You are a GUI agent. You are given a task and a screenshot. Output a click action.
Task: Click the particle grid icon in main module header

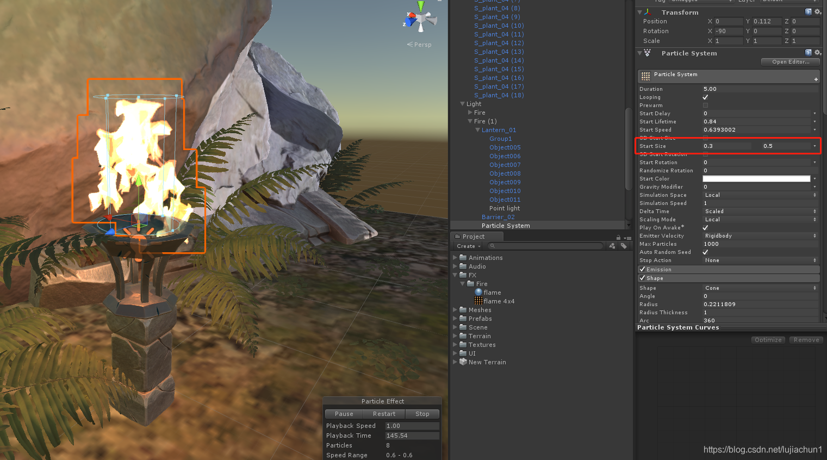645,75
